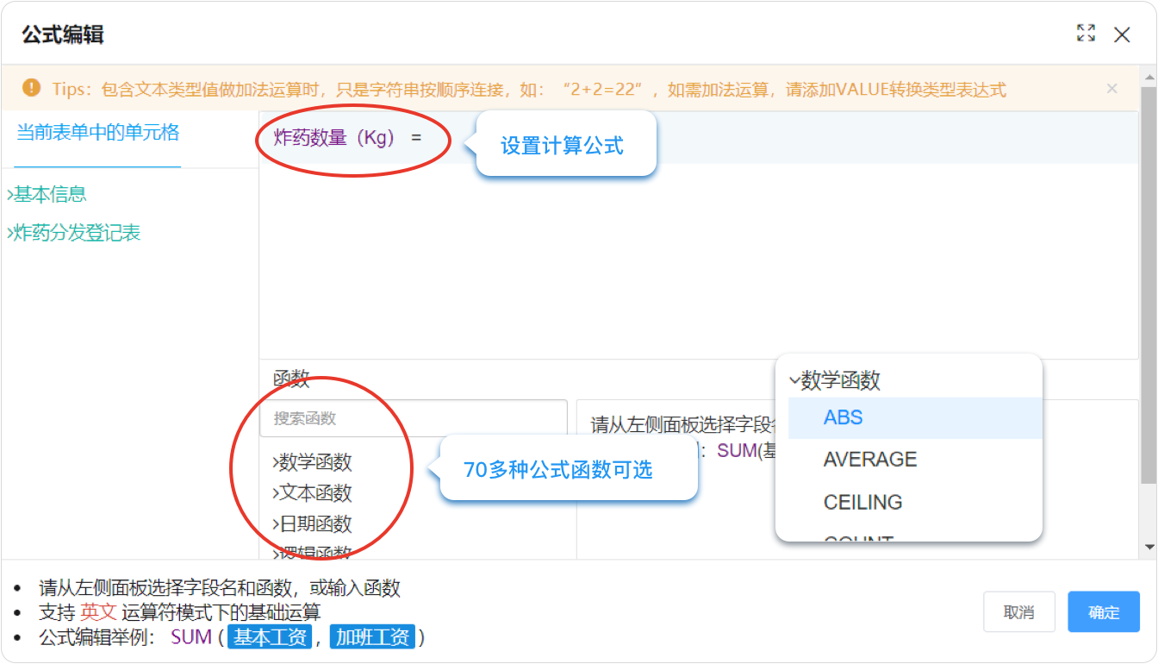Expand the 文本函数 category

(314, 494)
